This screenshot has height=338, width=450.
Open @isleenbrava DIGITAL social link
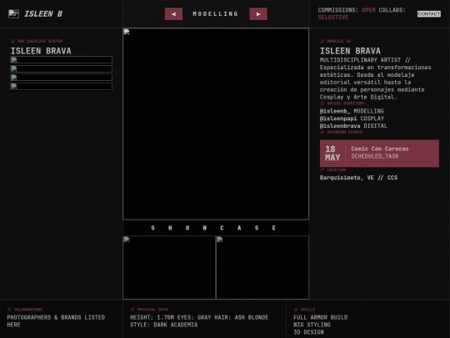coord(353,126)
